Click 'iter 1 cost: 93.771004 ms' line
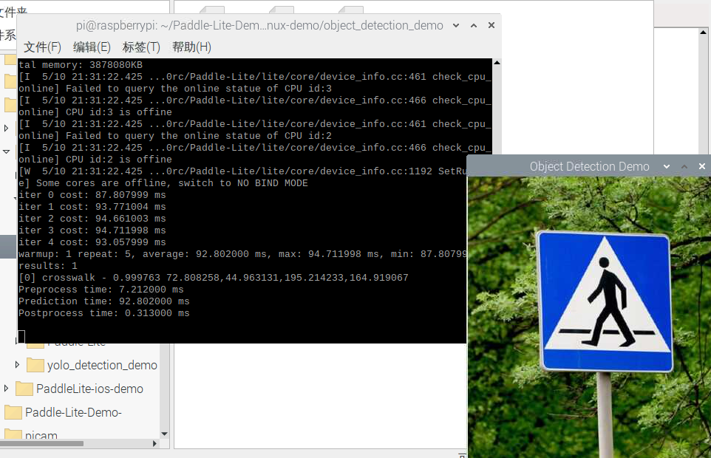 coord(92,207)
